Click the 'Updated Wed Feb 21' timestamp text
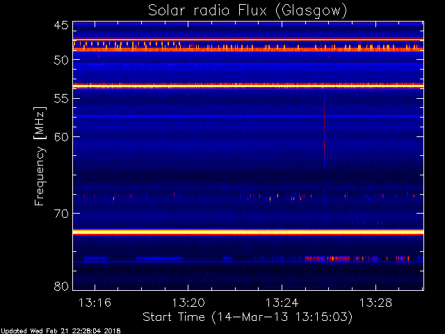445x334 pixels. 60,331
